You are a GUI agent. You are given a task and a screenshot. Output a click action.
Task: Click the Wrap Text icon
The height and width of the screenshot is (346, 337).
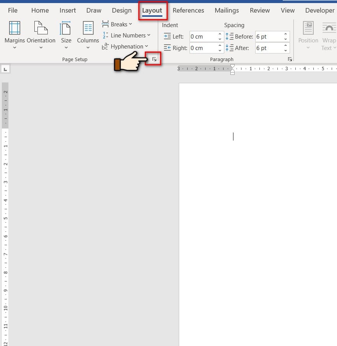click(x=329, y=28)
